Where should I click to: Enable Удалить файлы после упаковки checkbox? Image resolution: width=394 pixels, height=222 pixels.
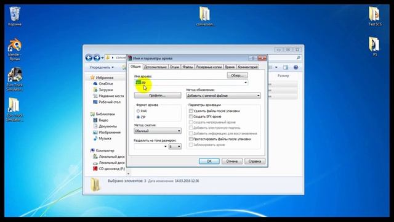pyautogui.click(x=191, y=111)
